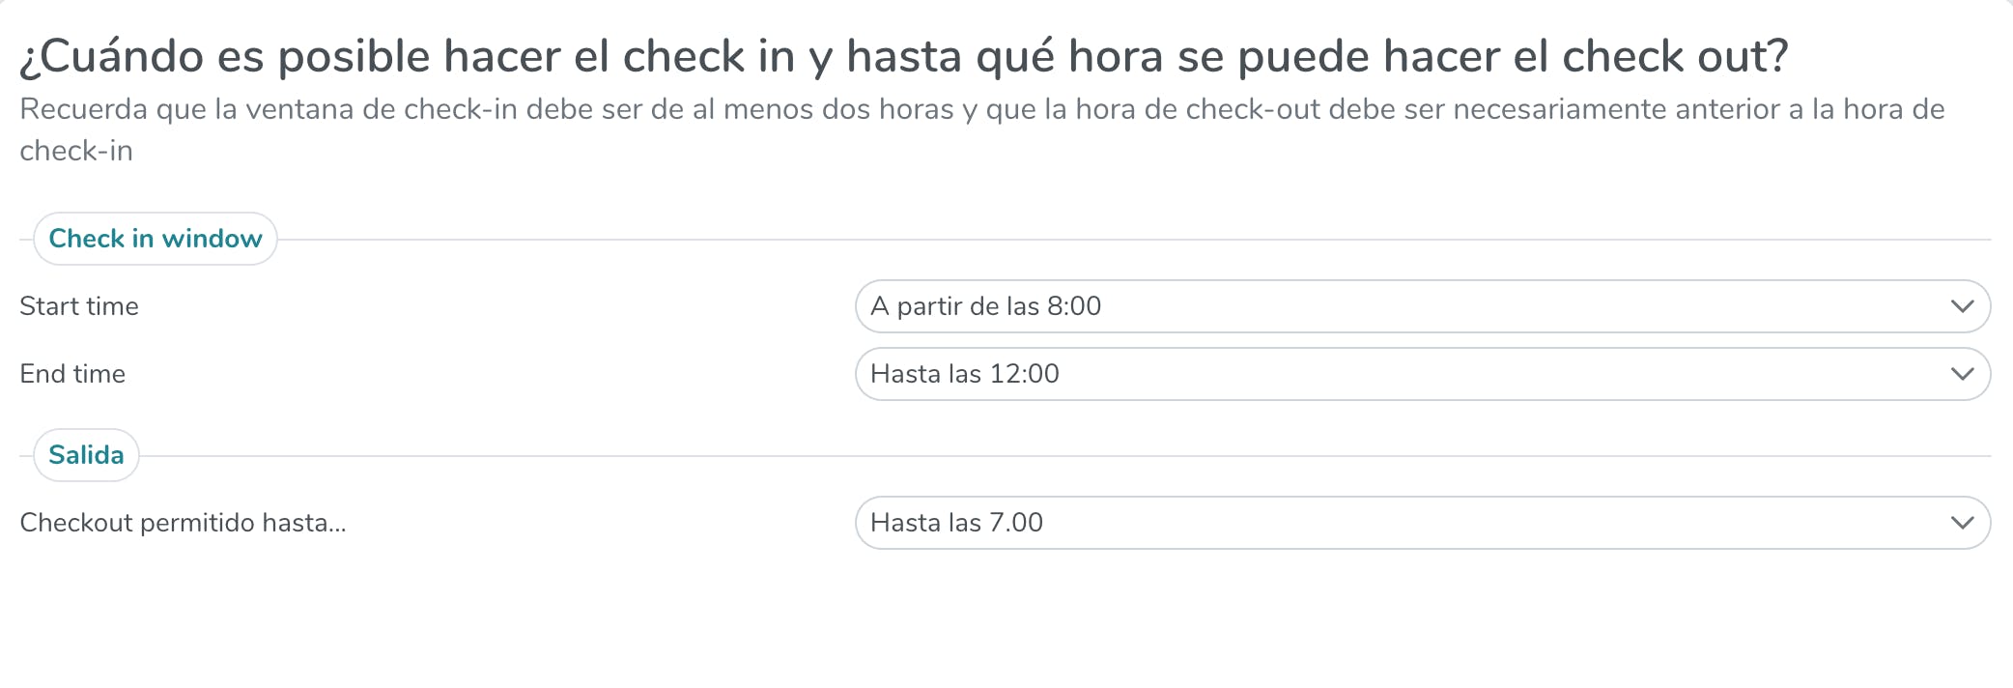Click the divider line beside 'Salida'
Screen dimensions: 2013x688
[1063, 456]
